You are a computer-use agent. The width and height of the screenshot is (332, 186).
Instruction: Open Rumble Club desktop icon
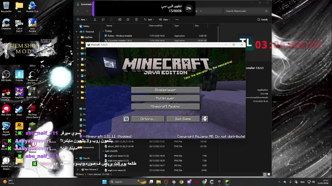[32, 7]
